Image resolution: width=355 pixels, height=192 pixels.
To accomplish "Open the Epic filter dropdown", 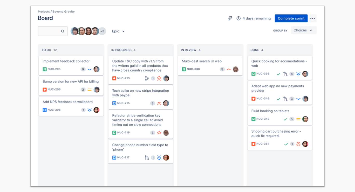I will (118, 31).
